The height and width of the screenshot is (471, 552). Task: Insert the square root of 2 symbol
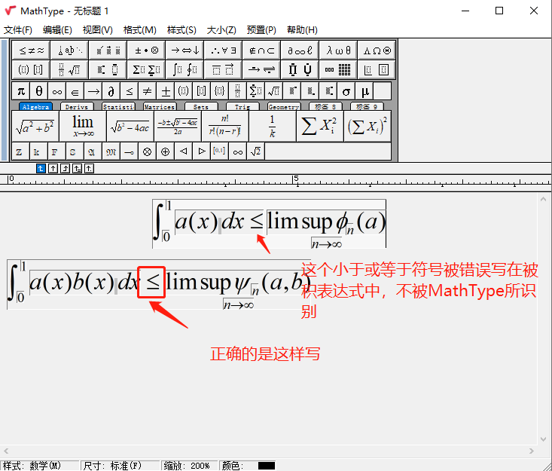click(x=255, y=151)
